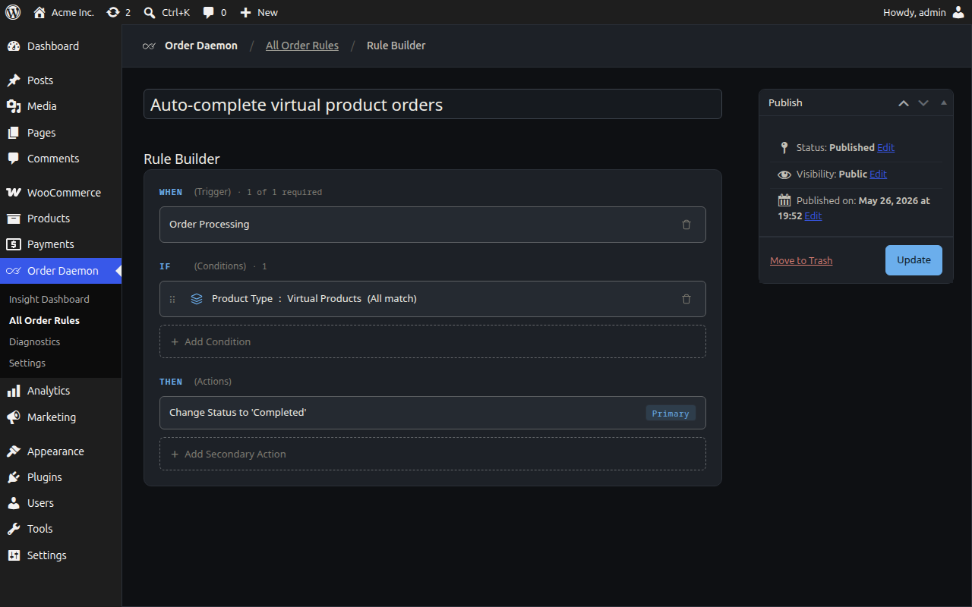This screenshot has width=972, height=607.
Task: Click the updates icon showing 2
Action: [113, 12]
